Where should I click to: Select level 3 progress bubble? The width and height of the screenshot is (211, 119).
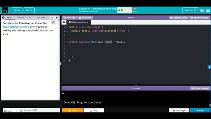pyautogui.click(x=126, y=10)
